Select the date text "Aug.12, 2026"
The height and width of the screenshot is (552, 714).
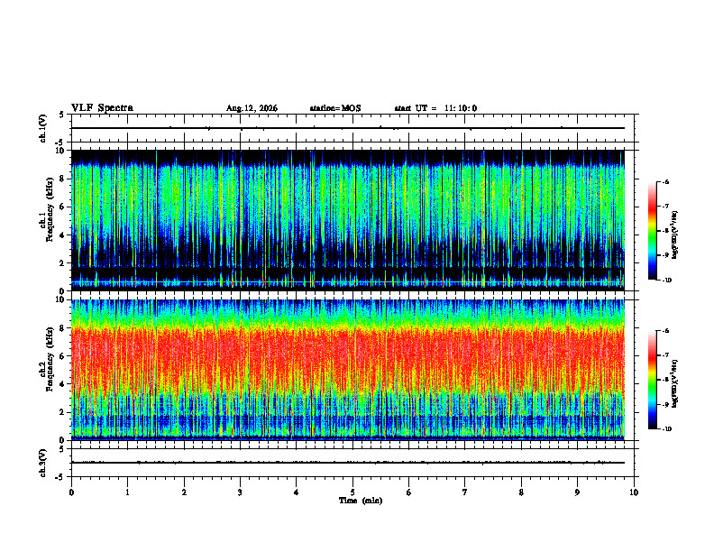[252, 108]
